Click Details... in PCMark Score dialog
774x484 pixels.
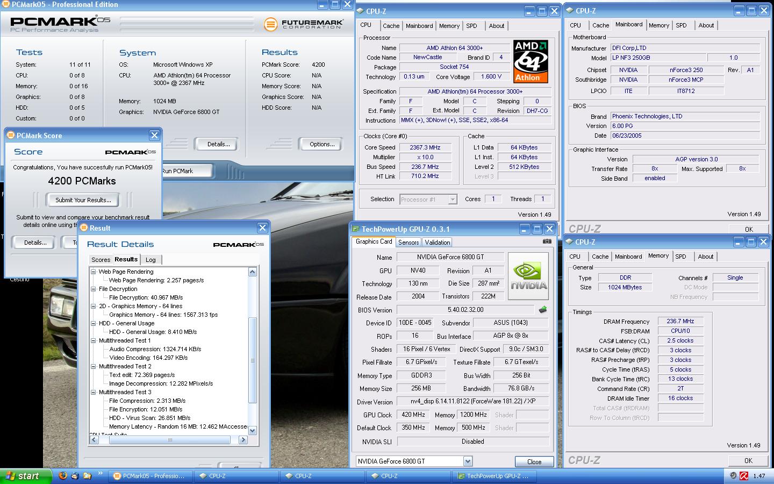pyautogui.click(x=35, y=243)
